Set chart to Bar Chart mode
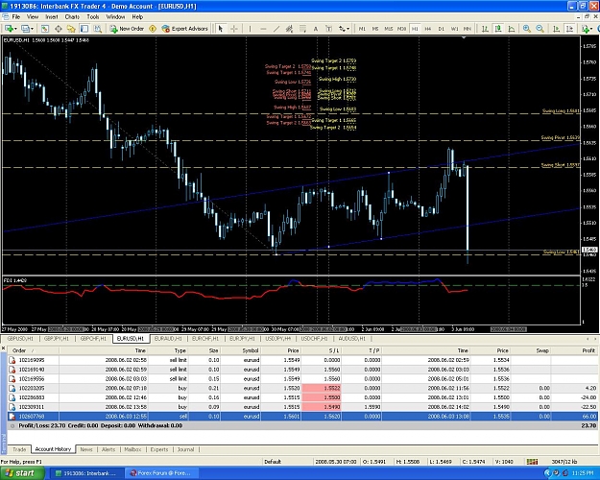 [485, 29]
